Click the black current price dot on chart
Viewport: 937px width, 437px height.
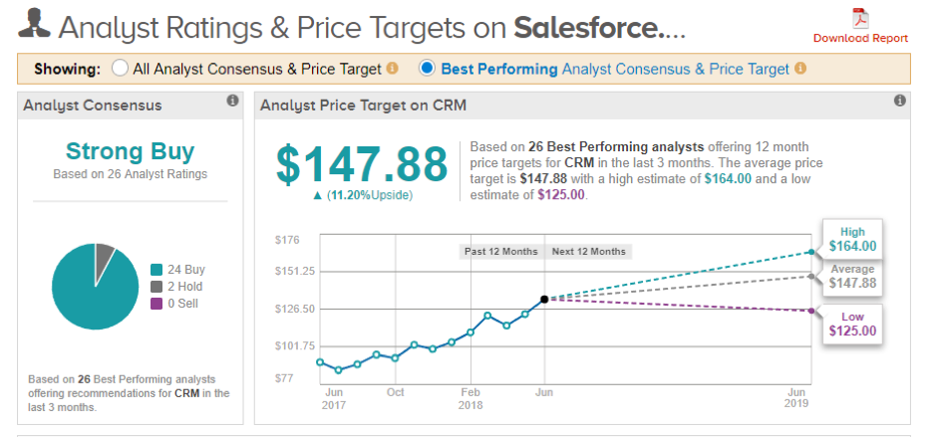pyautogui.click(x=543, y=299)
